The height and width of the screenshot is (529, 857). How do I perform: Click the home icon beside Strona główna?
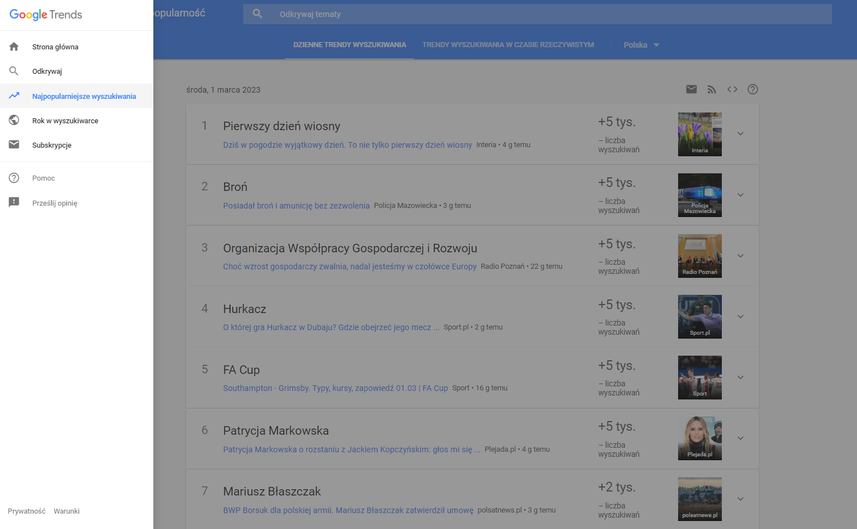14,47
